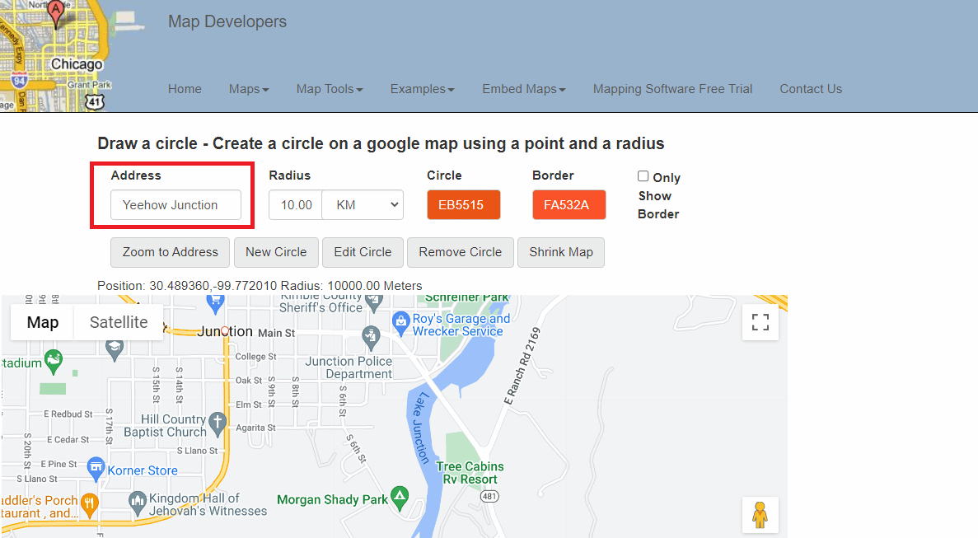
Task: Click the Kimble County Sheriff's Office pin
Action: (373, 302)
